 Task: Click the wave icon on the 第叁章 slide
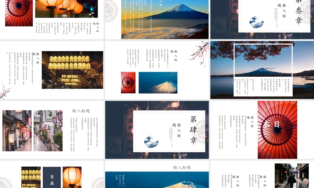pos(256,22)
